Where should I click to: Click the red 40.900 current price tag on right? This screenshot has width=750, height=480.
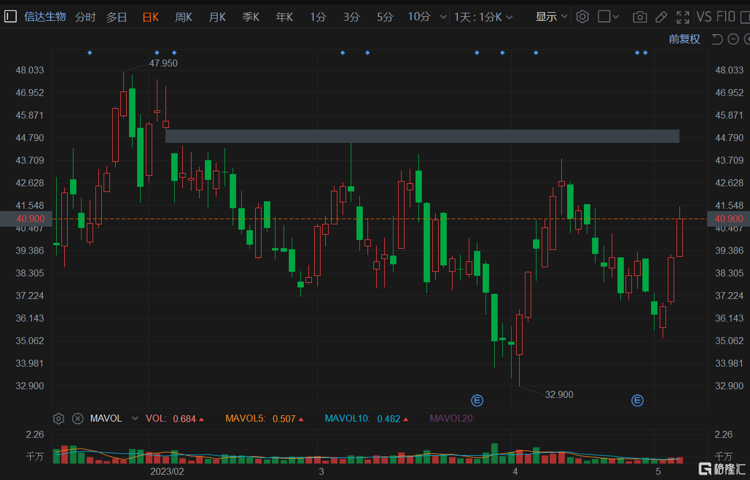click(x=729, y=219)
